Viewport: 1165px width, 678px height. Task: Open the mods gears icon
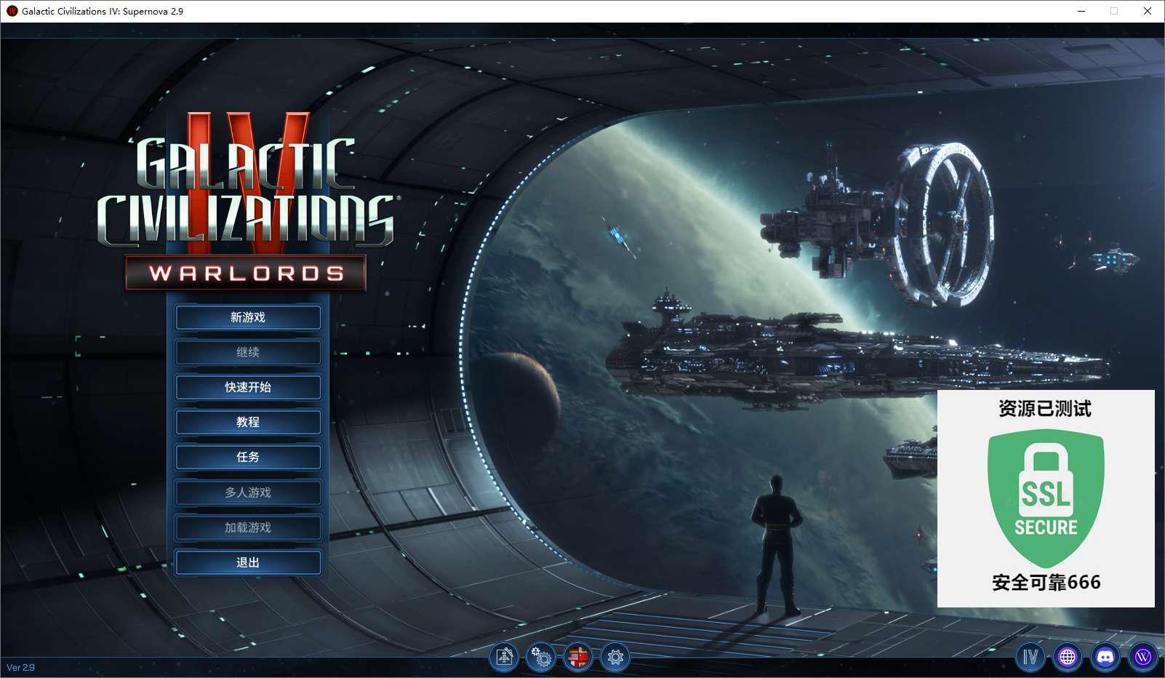pos(541,658)
